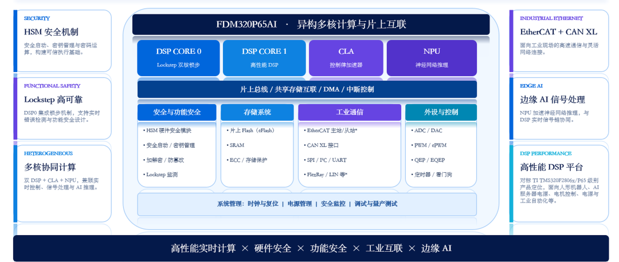
Task: Click the CLA control accelerator block
Action: click(x=346, y=58)
